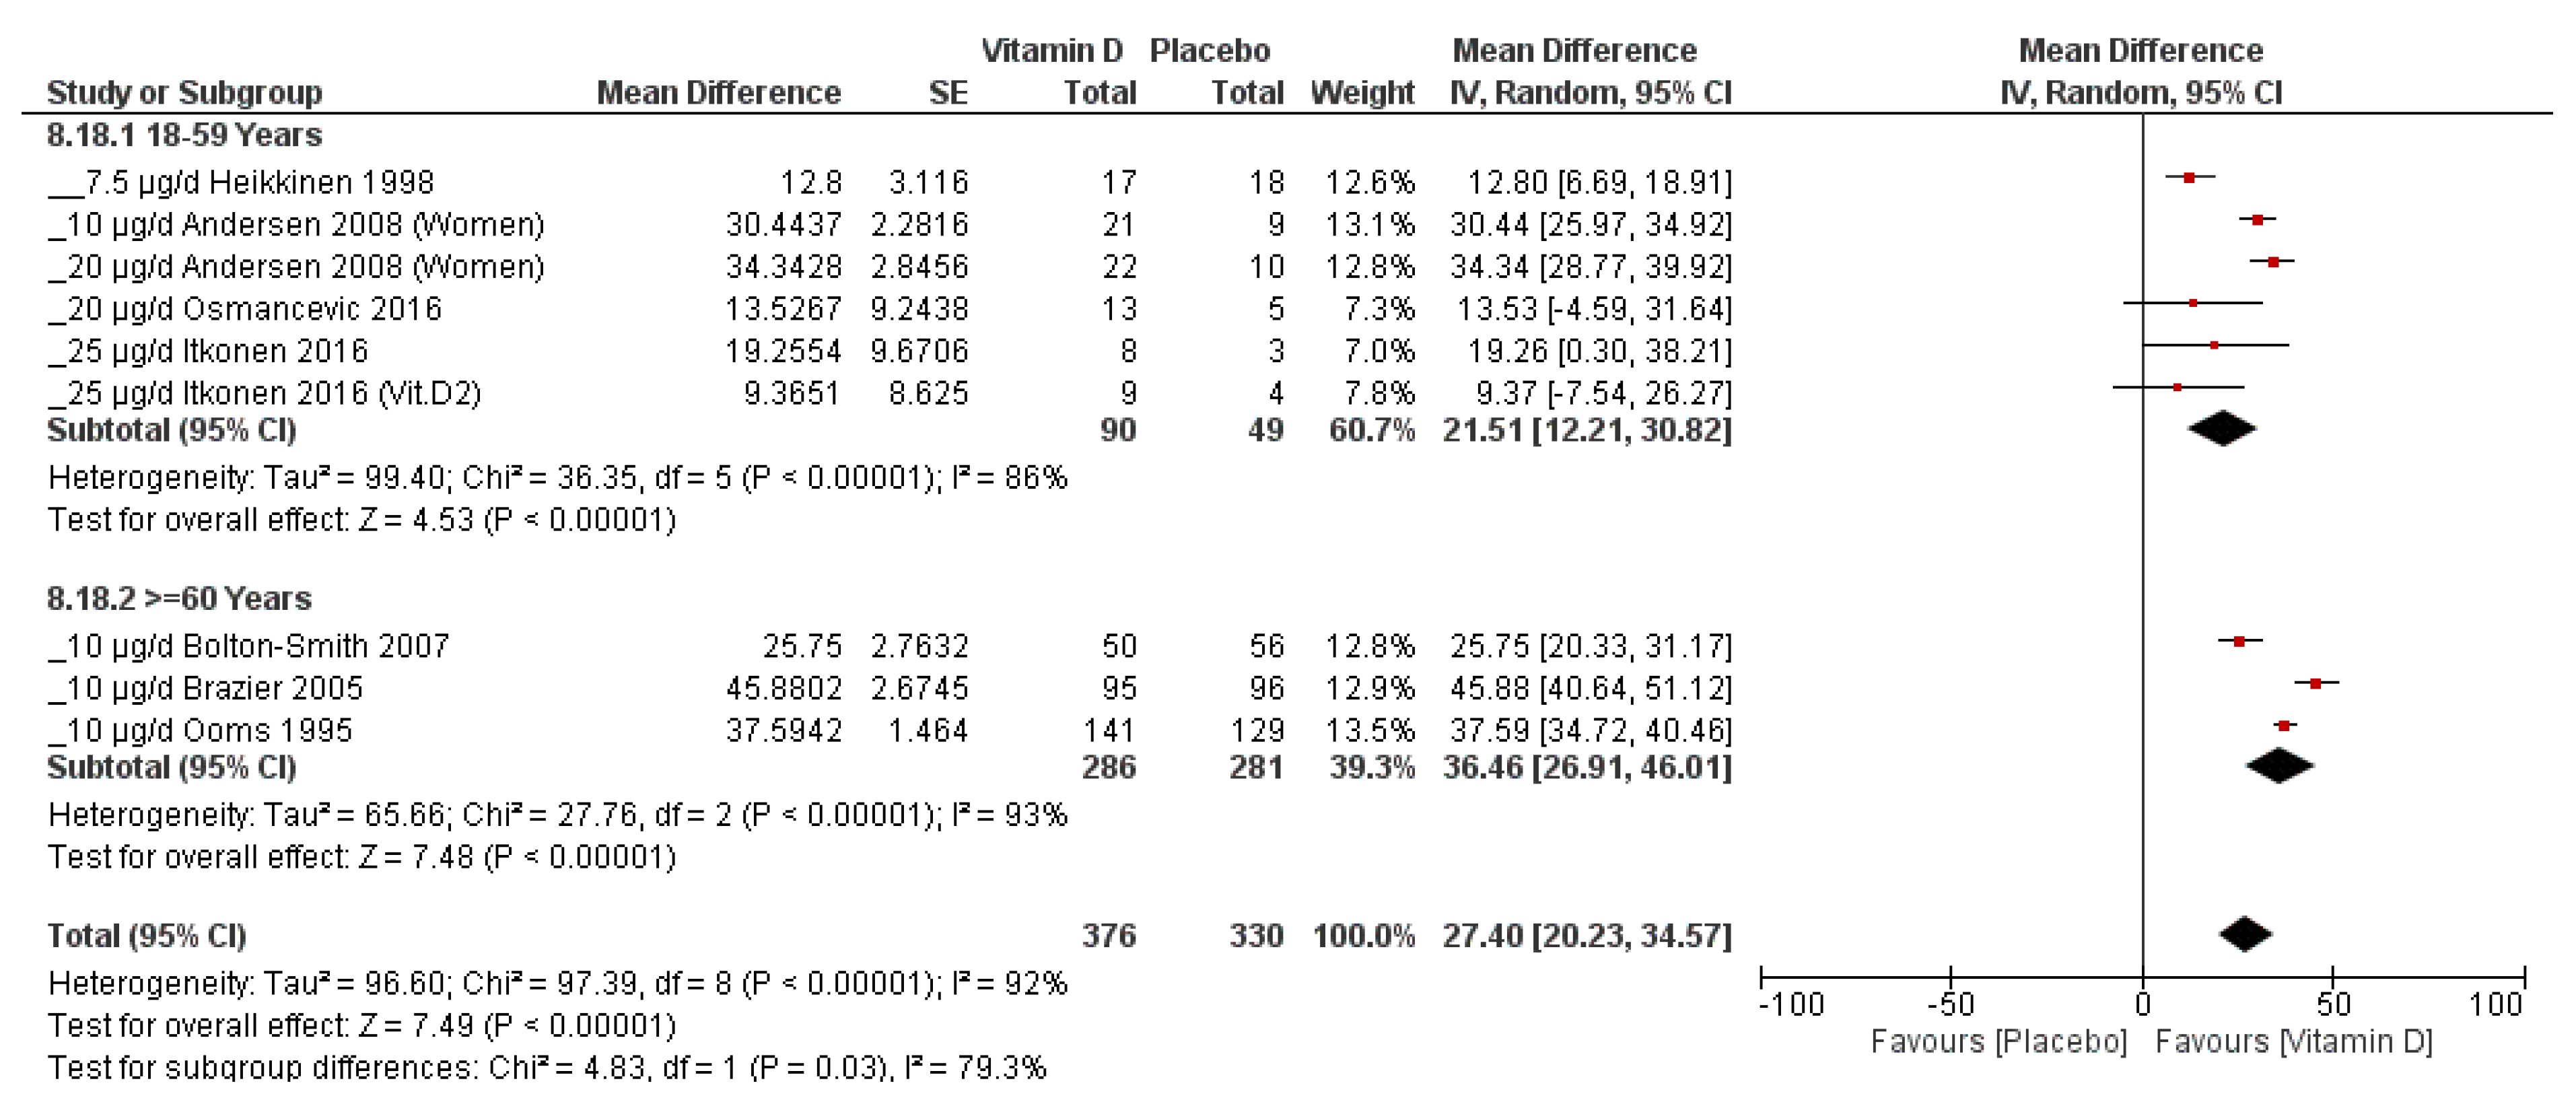The image size is (2576, 1102).
Task: Select the Andersen 2008 (Women) 10 µg/d study label
Action: [x=297, y=225]
